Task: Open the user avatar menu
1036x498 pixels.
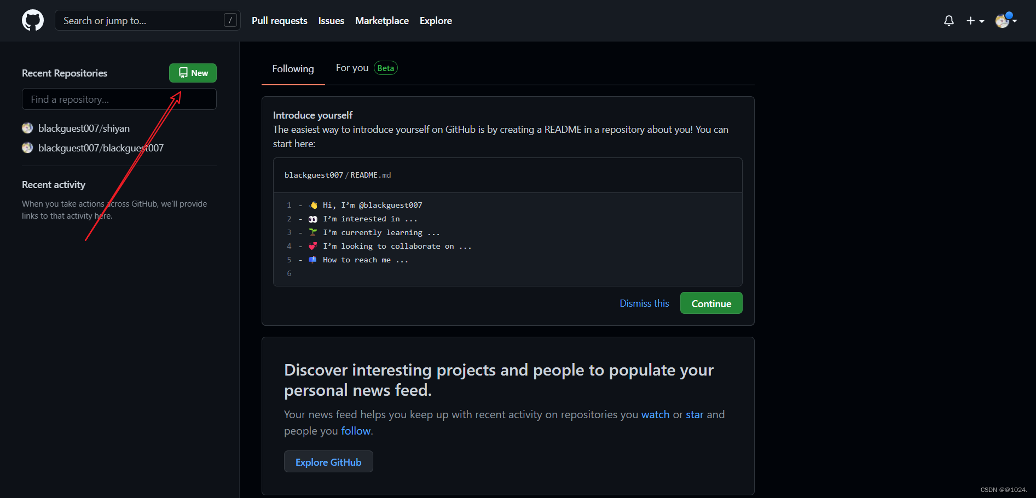Action: pos(1006,20)
